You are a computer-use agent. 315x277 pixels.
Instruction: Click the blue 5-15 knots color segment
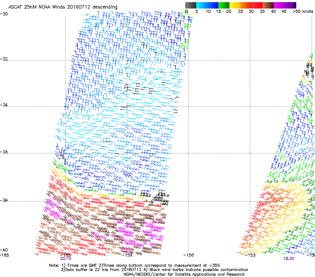(207, 5)
